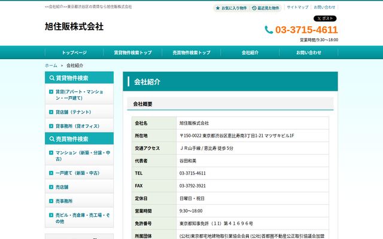Click the X logo on the ポスト button
383x239 pixels.
[x=319, y=19]
